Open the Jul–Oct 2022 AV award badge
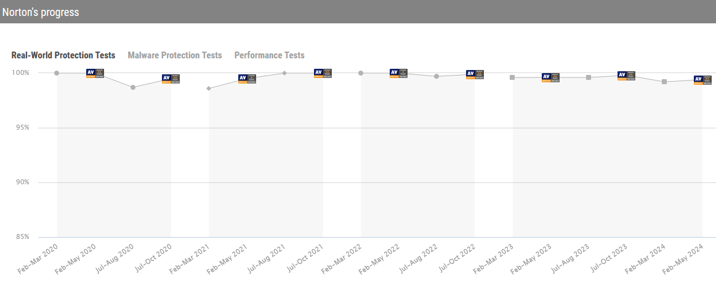Viewport: 716px width, 304px height. pos(475,75)
